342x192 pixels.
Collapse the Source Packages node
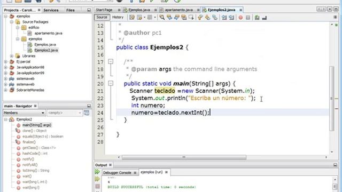(x=12, y=22)
